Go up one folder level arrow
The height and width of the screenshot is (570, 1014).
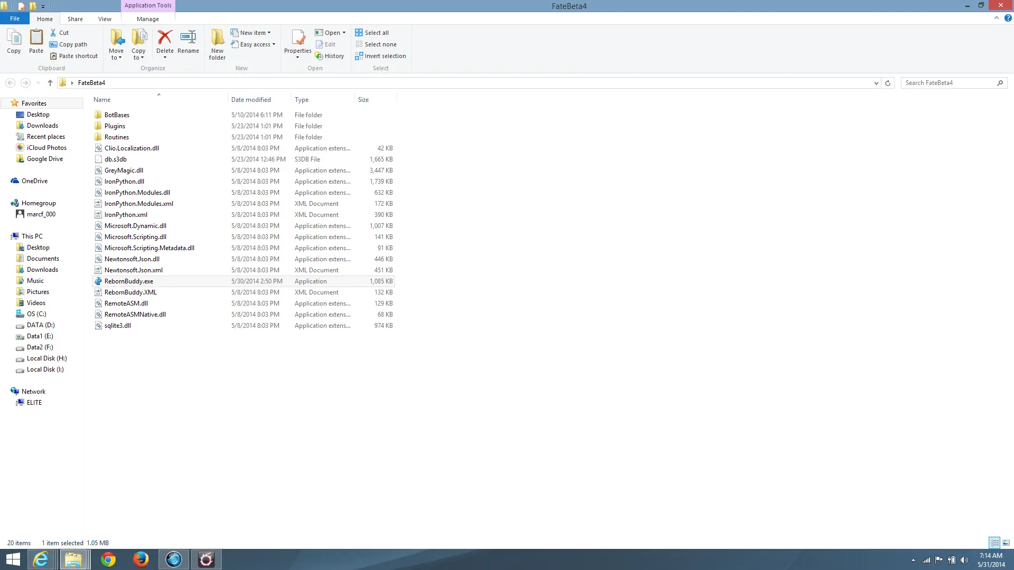tap(50, 83)
